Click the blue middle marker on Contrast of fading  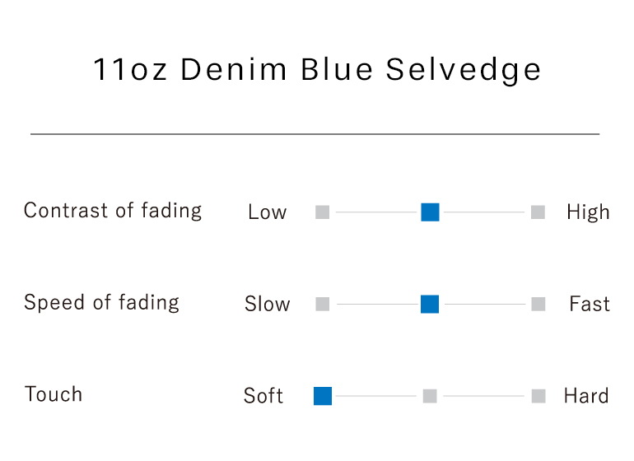(430, 212)
